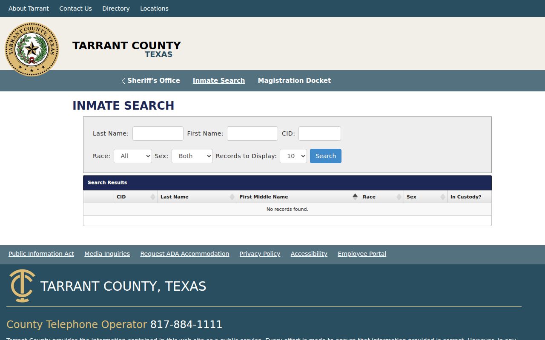Open Directory in top menu
Viewport: 545px width, 340px height.
coord(116,8)
